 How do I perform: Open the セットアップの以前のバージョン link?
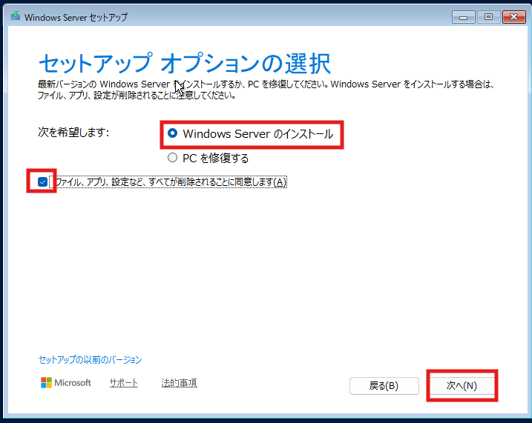tap(91, 360)
